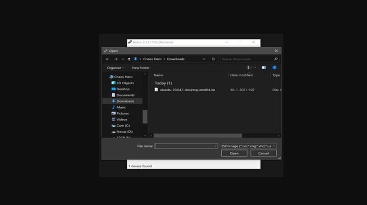Go back with the back arrow

point(107,59)
